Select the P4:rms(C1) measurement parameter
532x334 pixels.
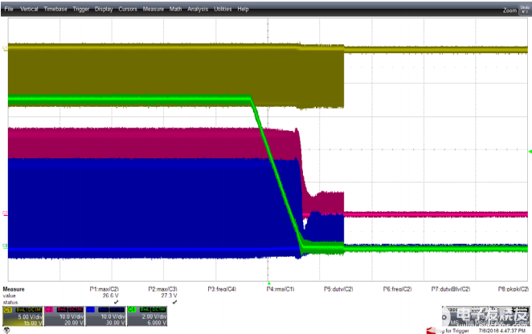coord(280,287)
